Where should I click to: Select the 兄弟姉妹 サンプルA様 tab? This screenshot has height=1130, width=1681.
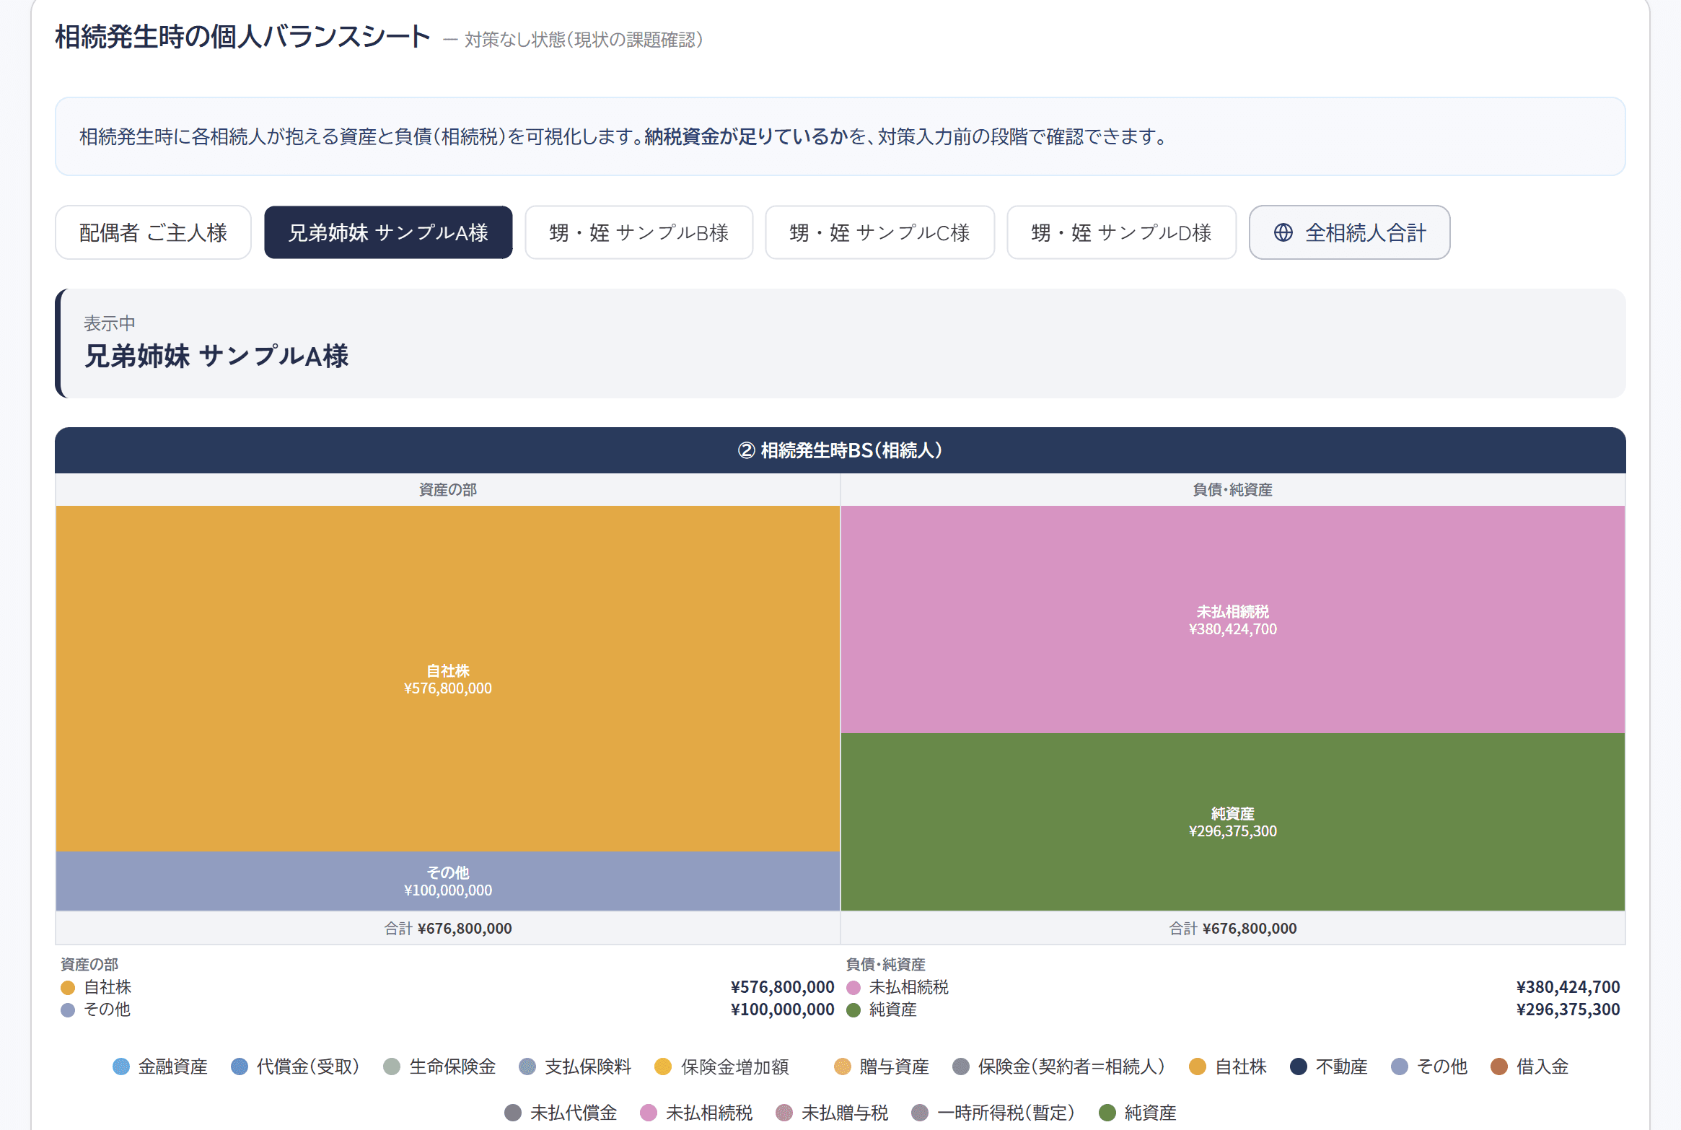(x=388, y=232)
